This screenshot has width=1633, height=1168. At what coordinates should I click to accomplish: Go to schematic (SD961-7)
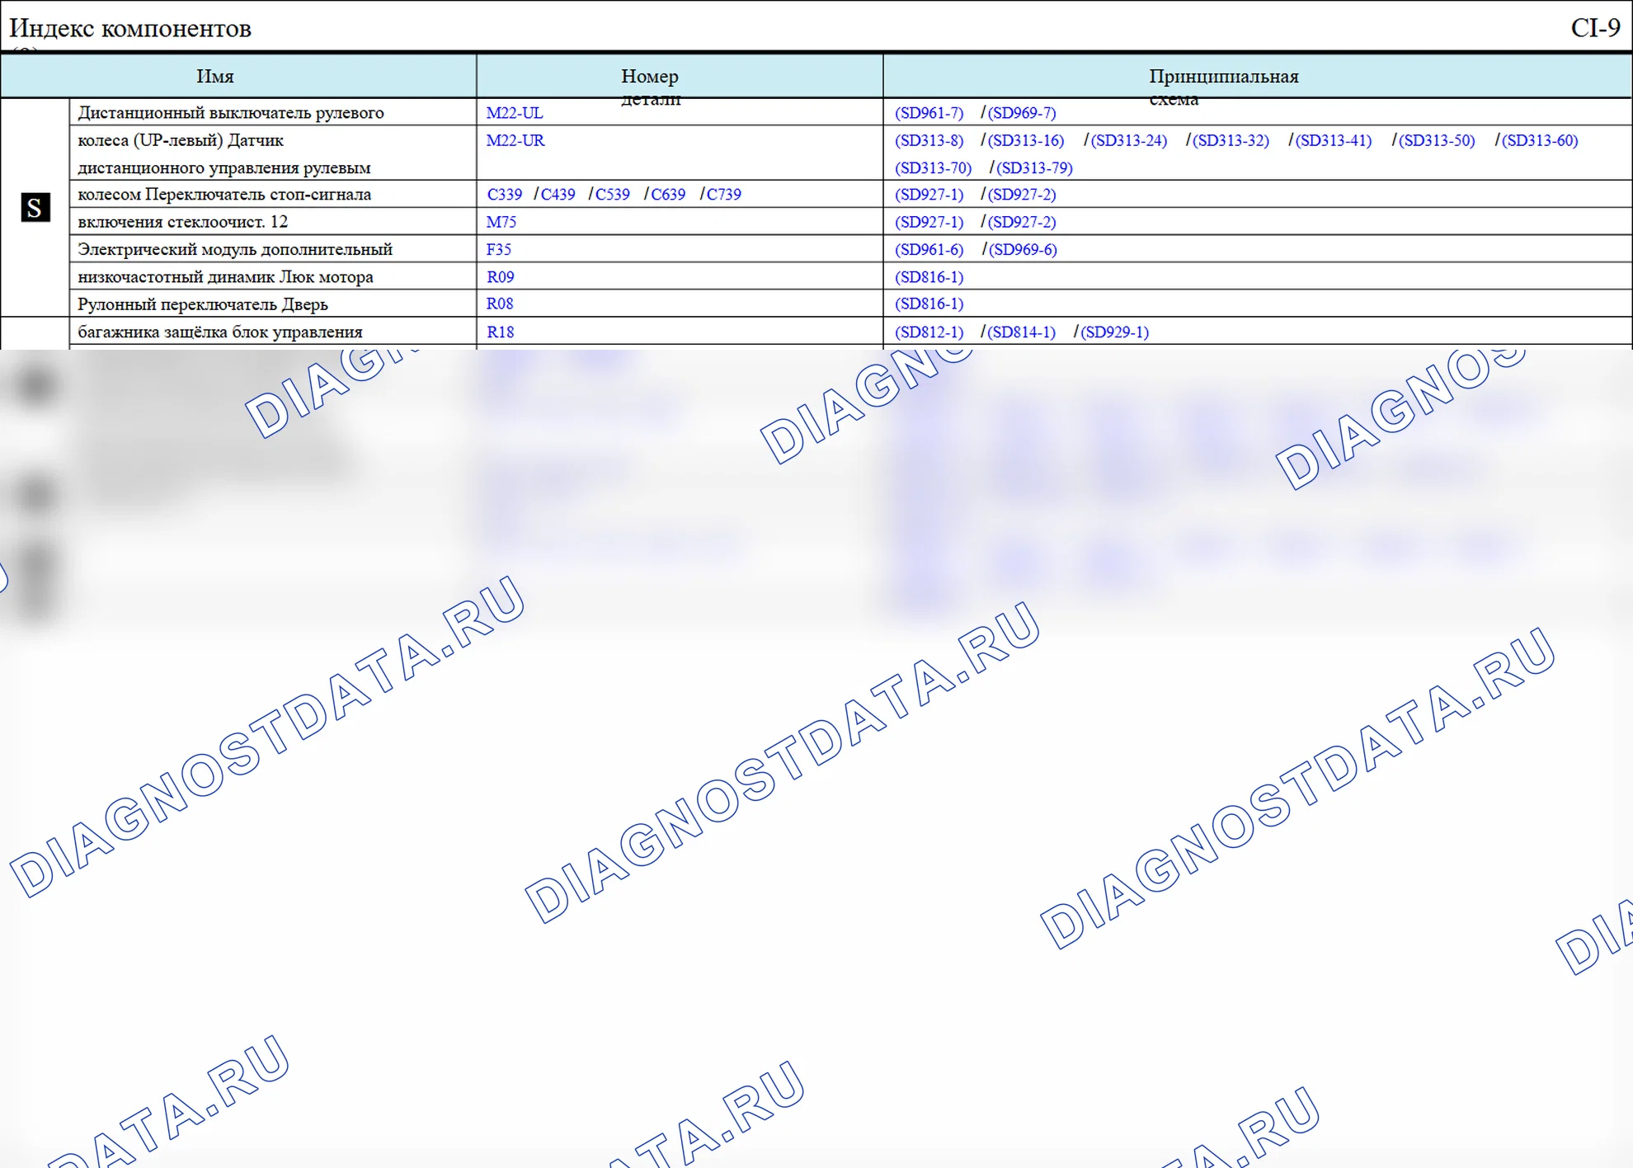click(x=929, y=112)
